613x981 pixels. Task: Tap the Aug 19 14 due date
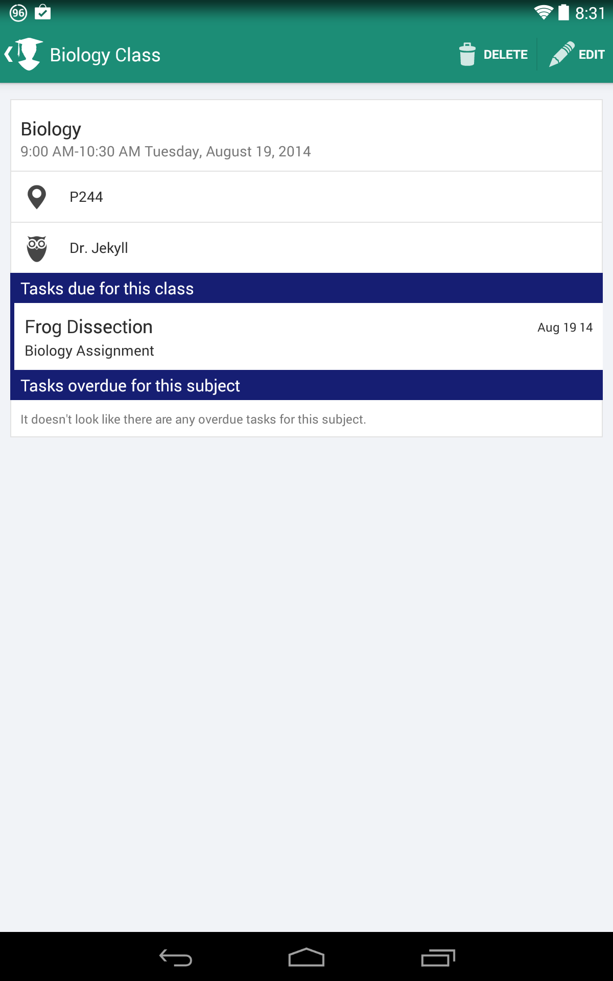pyautogui.click(x=565, y=328)
